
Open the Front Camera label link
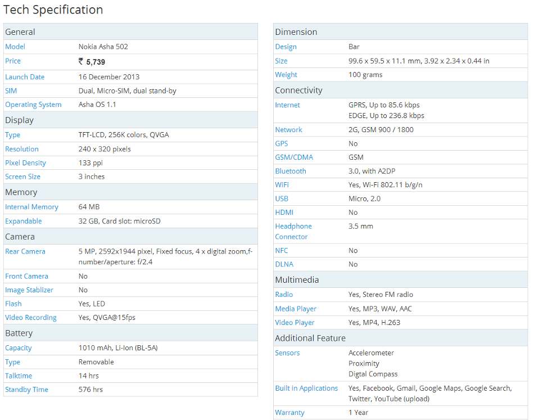[26, 276]
